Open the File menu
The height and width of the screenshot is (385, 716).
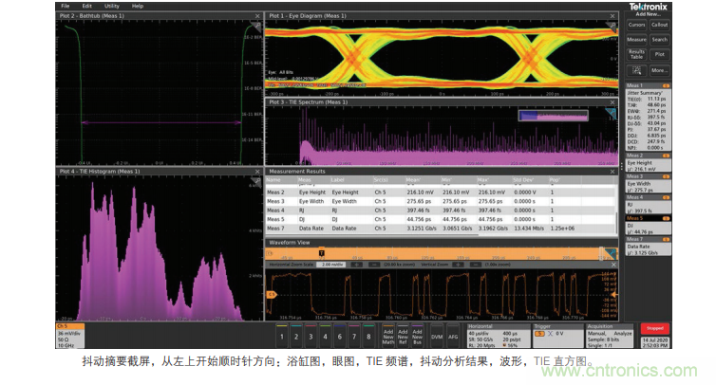click(x=65, y=6)
